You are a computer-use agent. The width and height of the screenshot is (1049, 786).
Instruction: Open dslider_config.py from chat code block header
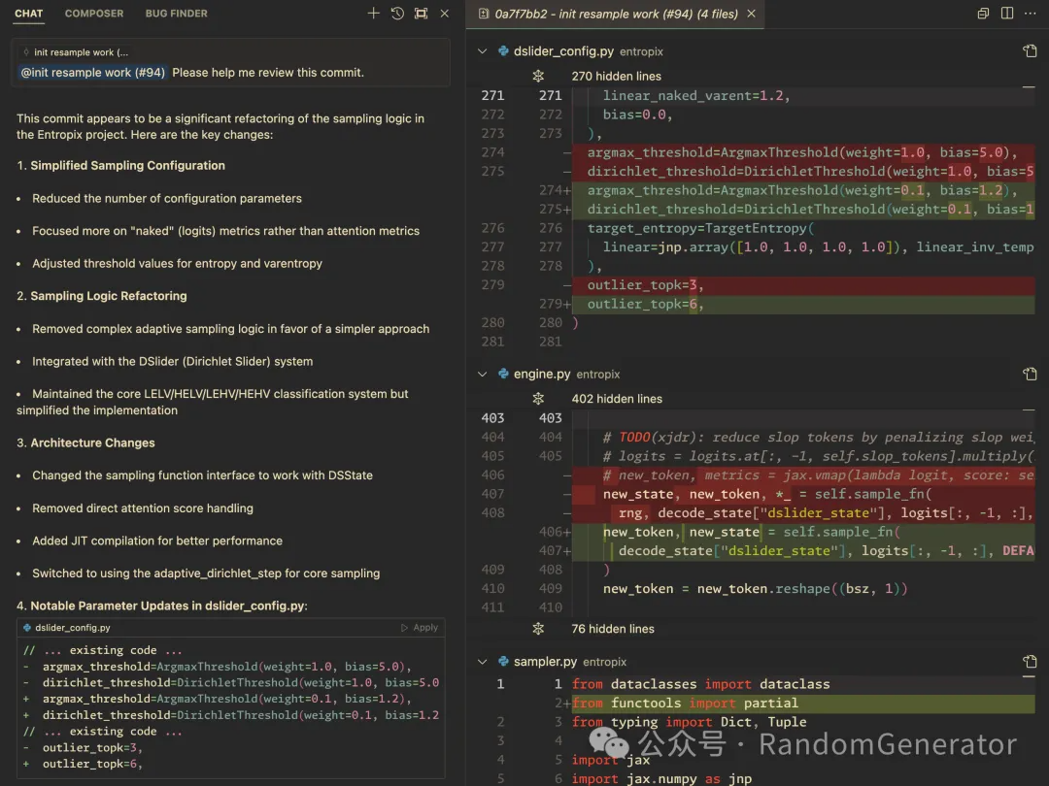coord(73,628)
